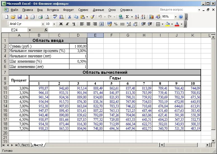Apply Currency format icon
217x154 pixels.
(x=109, y=24)
